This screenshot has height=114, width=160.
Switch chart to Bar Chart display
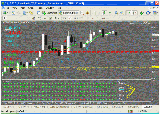pos(99,13)
